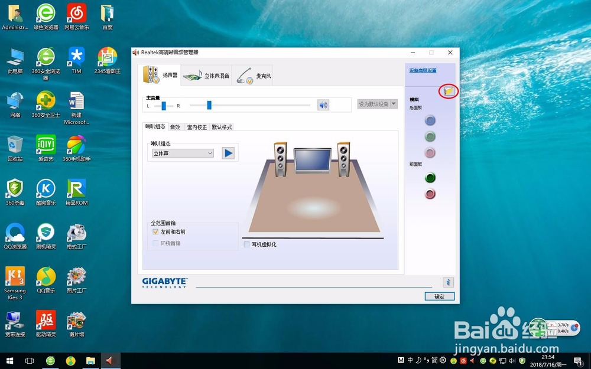Screen dimensions: 591x369
Task: Click the system tray network icon
Action: click(503, 361)
